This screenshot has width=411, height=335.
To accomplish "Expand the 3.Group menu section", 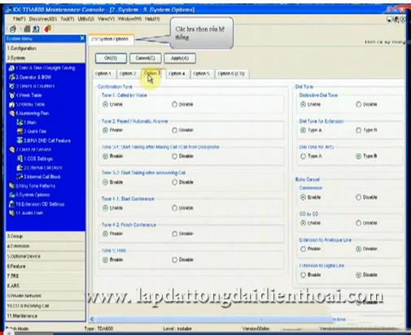I will [46, 237].
